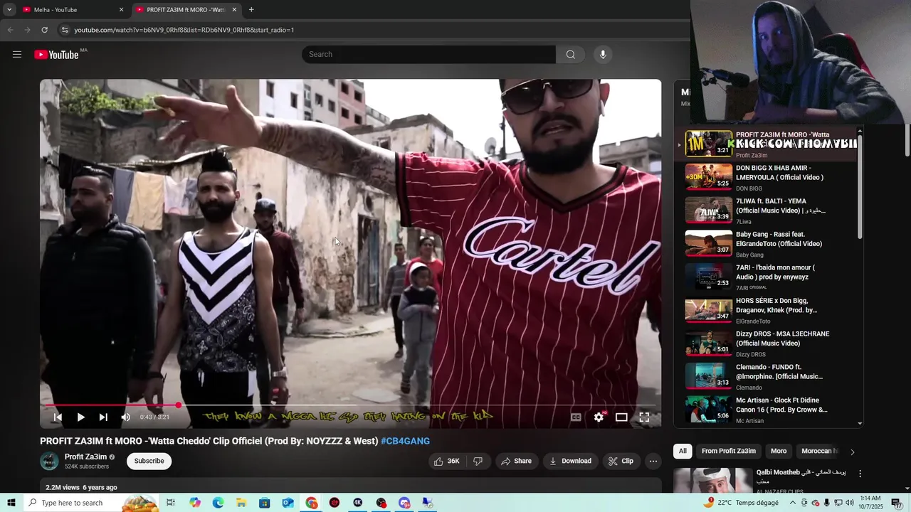Skip to next video in player
The height and width of the screenshot is (512, 911).
point(103,417)
